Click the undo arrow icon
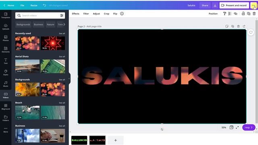Viewport: 258px width, 145px height. (44, 5)
